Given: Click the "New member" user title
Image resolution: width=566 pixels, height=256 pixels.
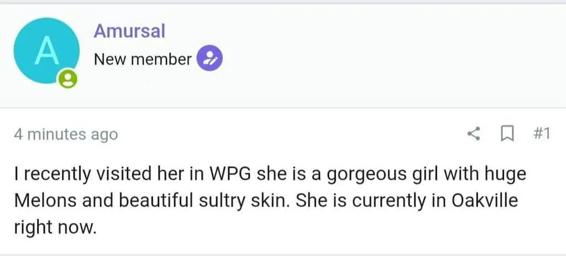Looking at the screenshot, I should (x=143, y=59).
